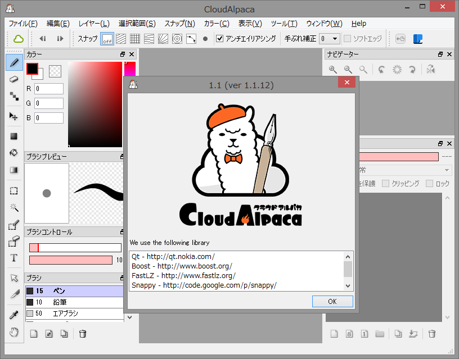Turn snapping off with the off button
The image size is (459, 359).
coord(106,38)
